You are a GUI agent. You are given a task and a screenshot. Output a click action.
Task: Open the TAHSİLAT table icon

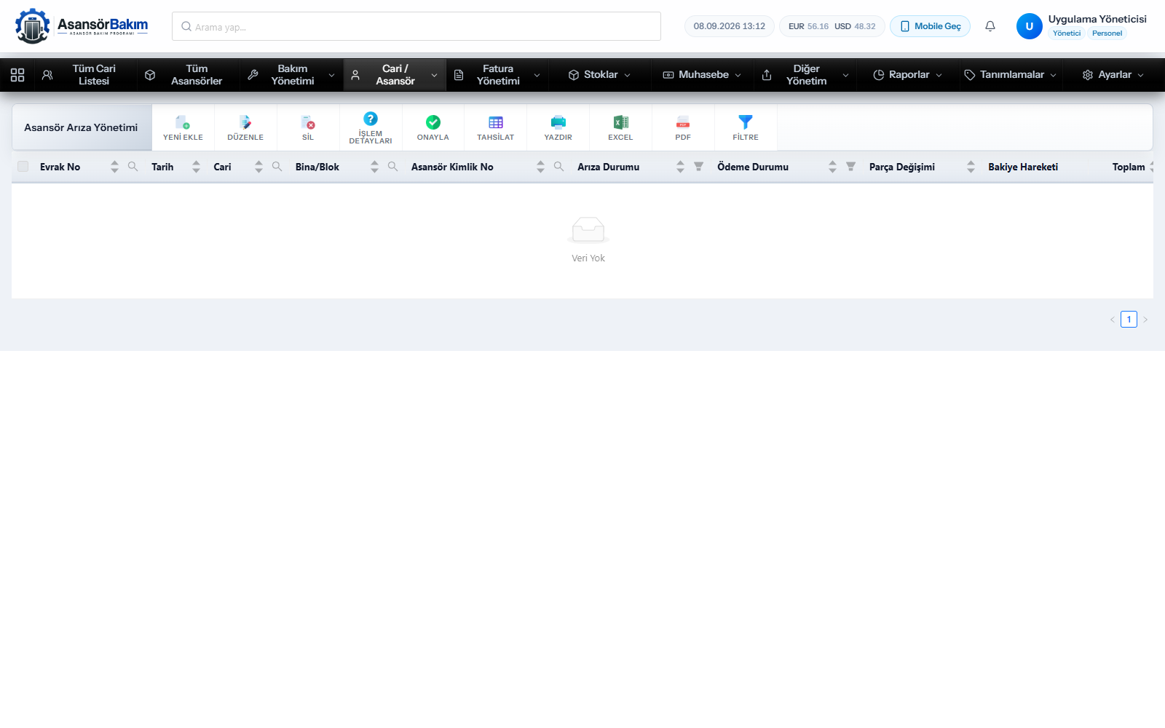click(x=496, y=122)
